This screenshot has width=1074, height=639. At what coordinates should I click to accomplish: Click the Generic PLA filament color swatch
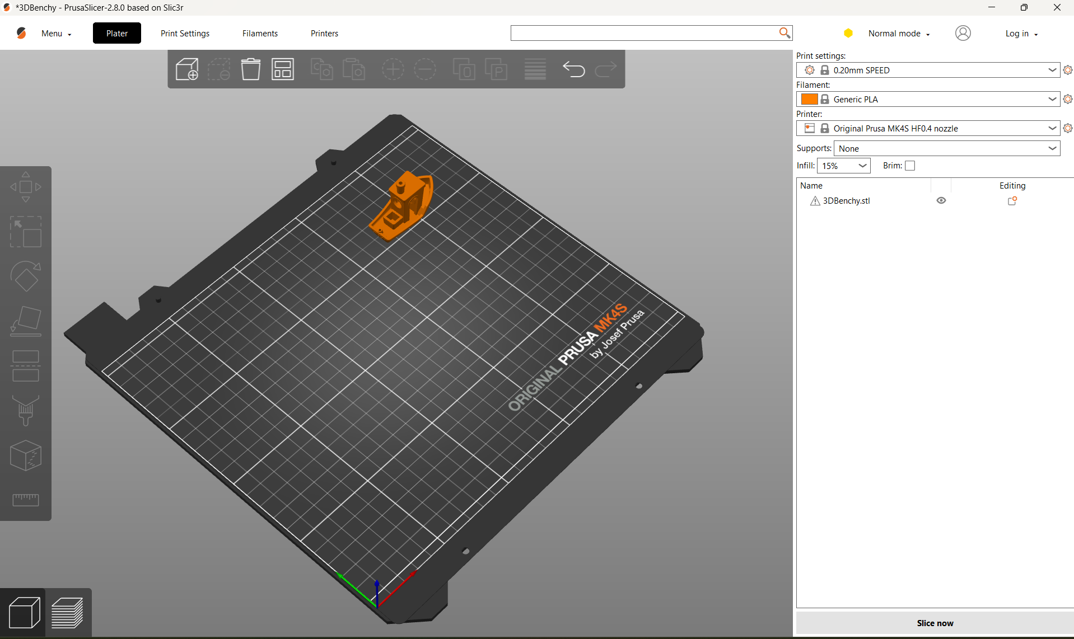tap(810, 99)
